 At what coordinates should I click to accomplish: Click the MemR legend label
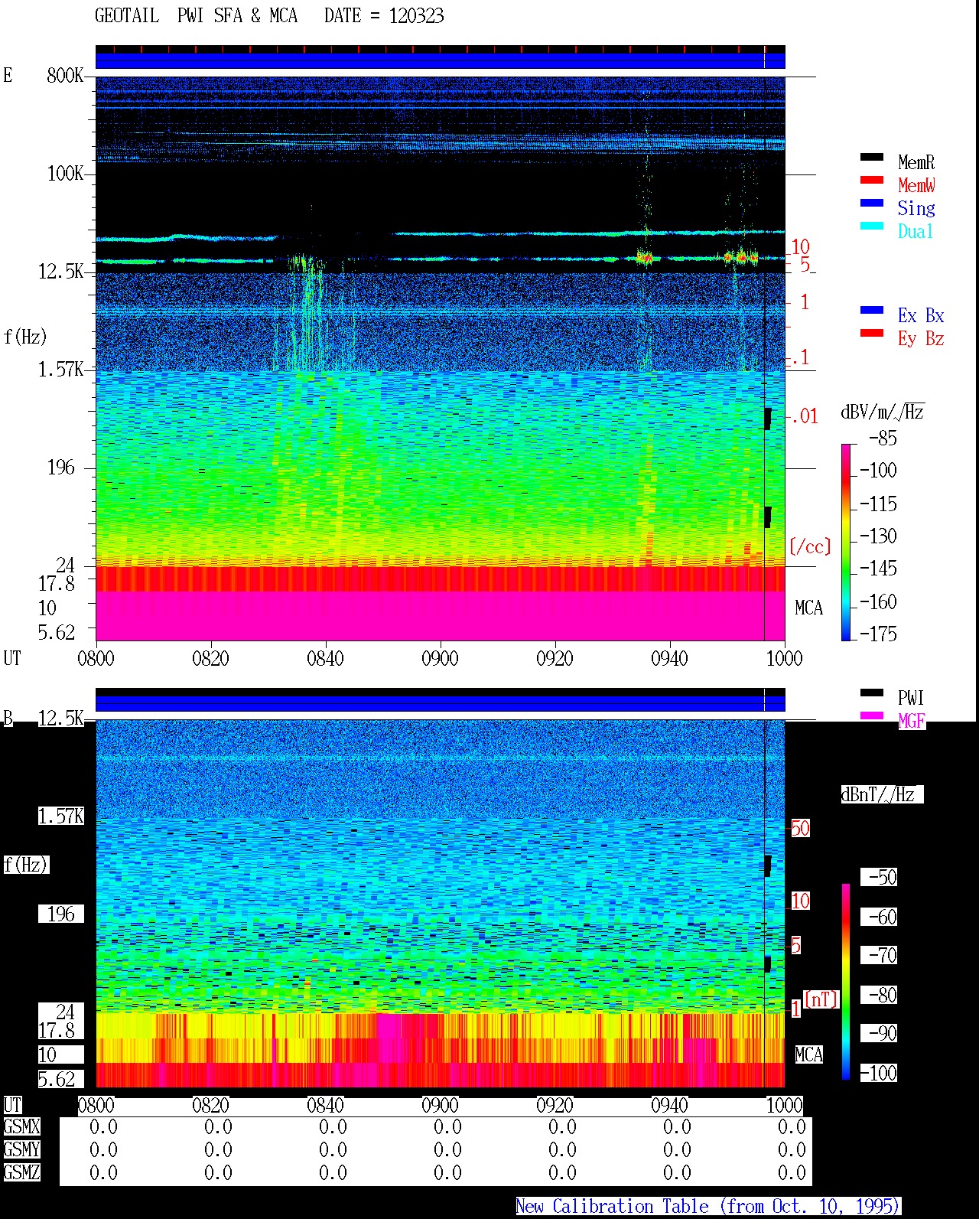pyautogui.click(x=916, y=162)
